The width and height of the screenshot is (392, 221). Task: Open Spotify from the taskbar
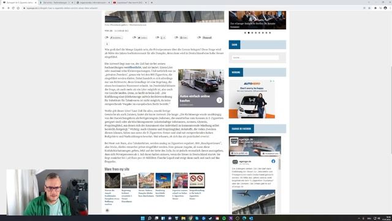pyautogui.click(x=224, y=219)
